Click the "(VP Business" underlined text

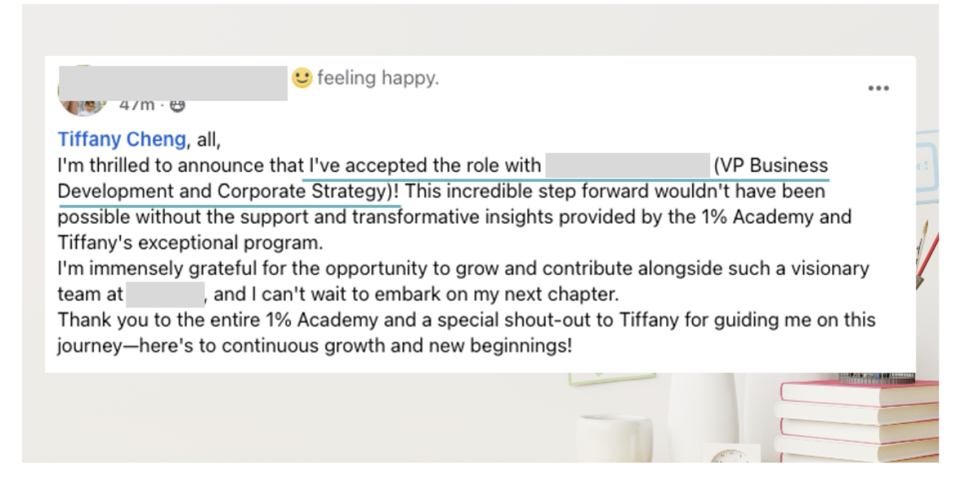click(771, 166)
